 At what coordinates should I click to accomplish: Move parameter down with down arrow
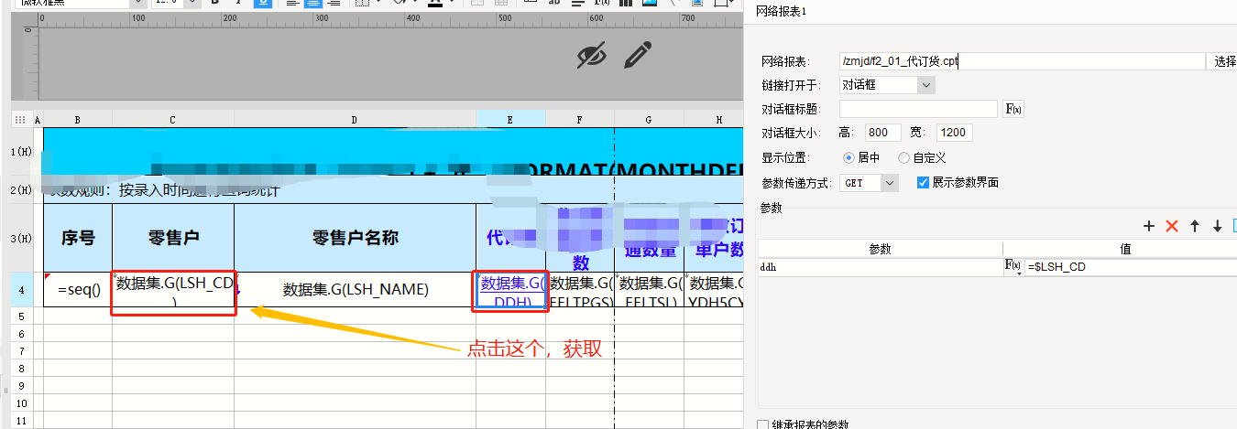pos(1218,226)
